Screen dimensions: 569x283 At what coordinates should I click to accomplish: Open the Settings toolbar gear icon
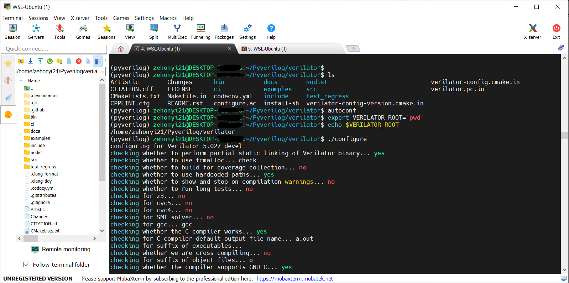click(247, 32)
